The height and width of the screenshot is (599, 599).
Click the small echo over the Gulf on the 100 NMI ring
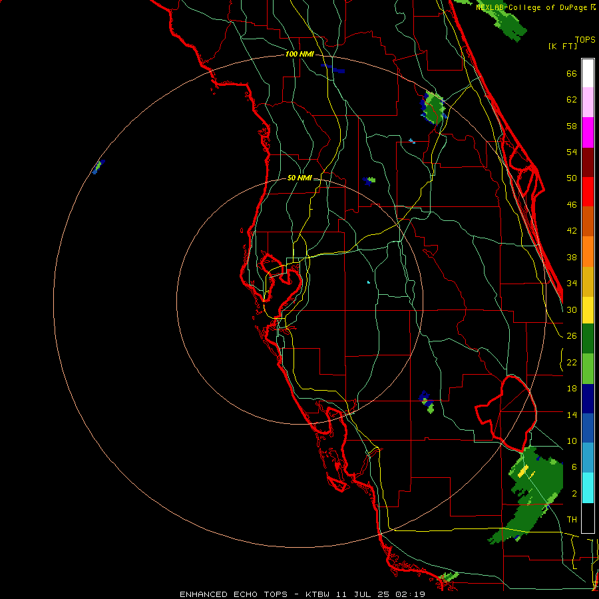pyautogui.click(x=99, y=167)
